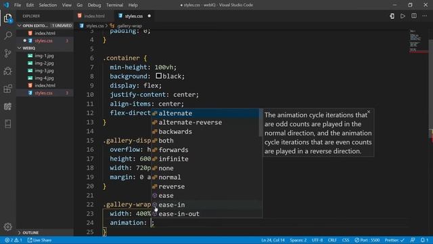Split the editor with split icon

(x=414, y=16)
